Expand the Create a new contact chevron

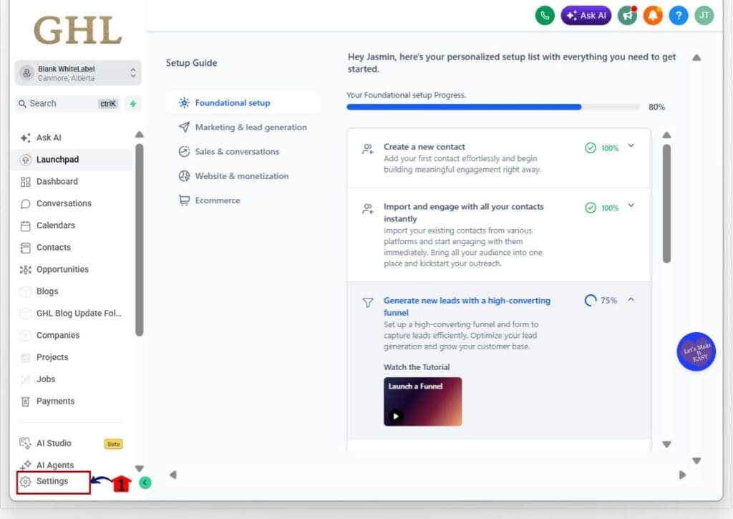[x=631, y=145]
